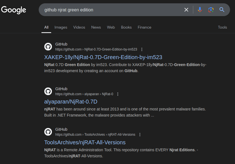Start voice search with the microphone icon

200,10
